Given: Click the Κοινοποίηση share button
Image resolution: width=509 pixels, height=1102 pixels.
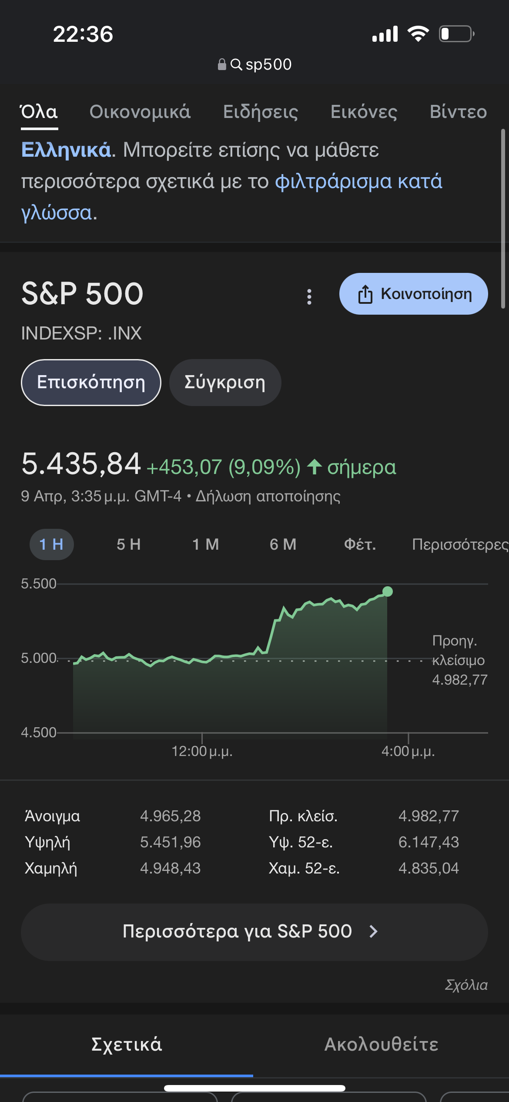Looking at the screenshot, I should pos(413,294).
